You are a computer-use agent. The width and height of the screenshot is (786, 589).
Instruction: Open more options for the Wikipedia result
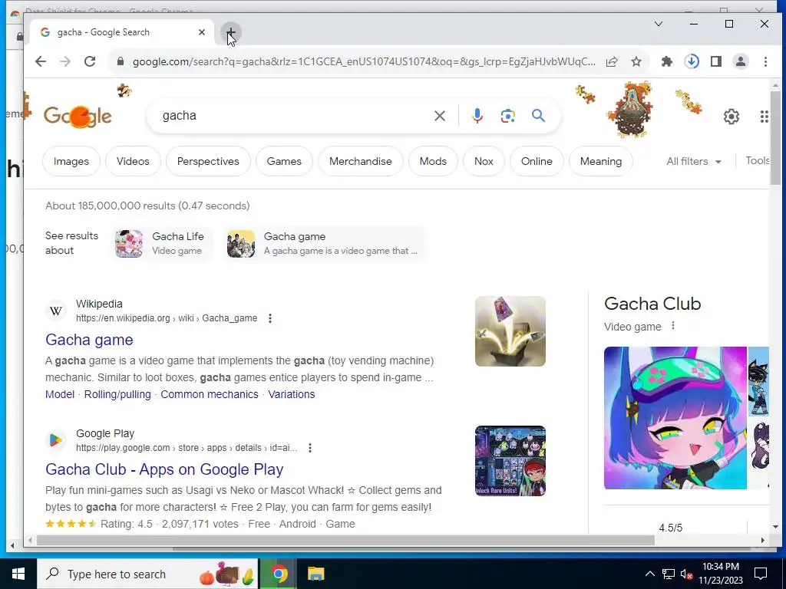(x=270, y=318)
